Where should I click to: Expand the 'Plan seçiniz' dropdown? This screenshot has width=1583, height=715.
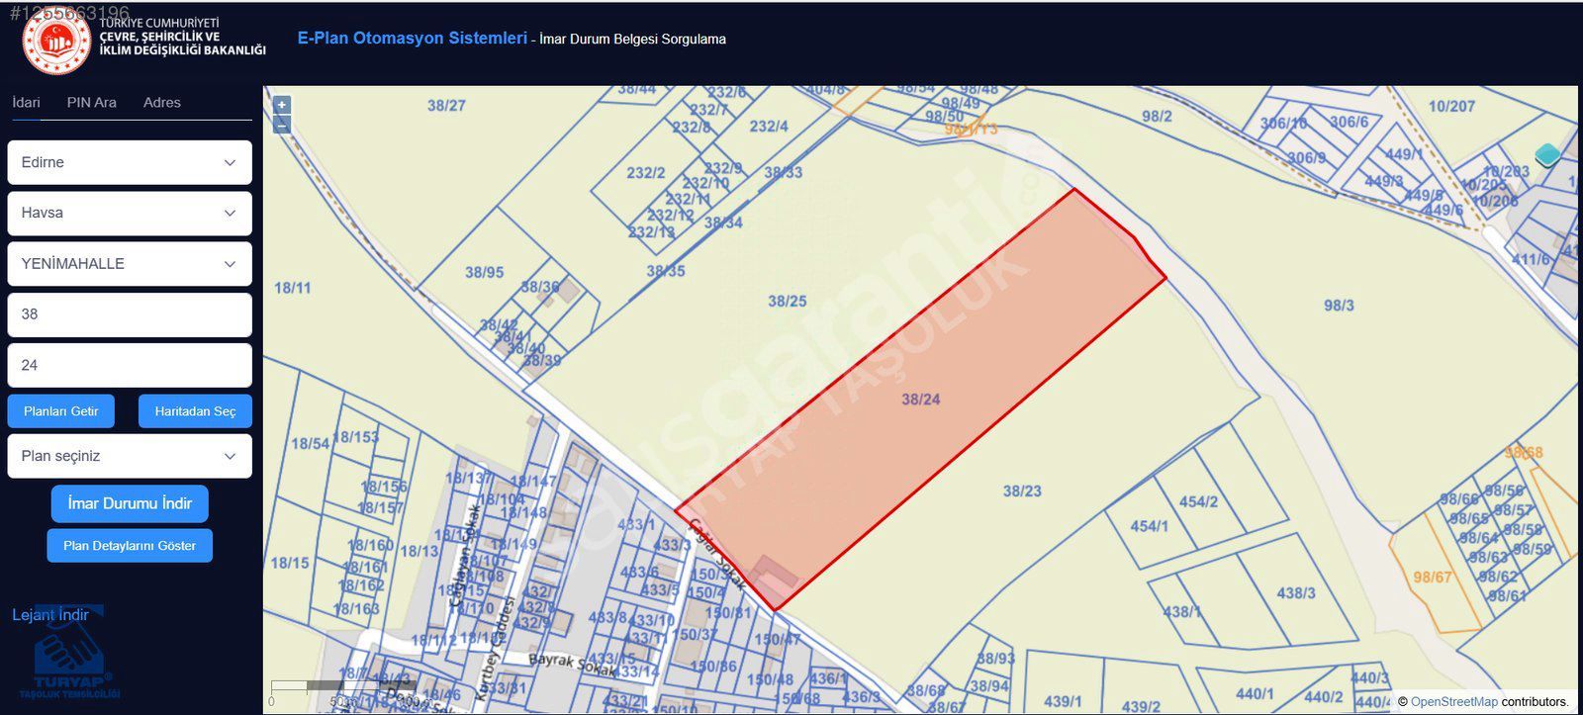(x=130, y=456)
